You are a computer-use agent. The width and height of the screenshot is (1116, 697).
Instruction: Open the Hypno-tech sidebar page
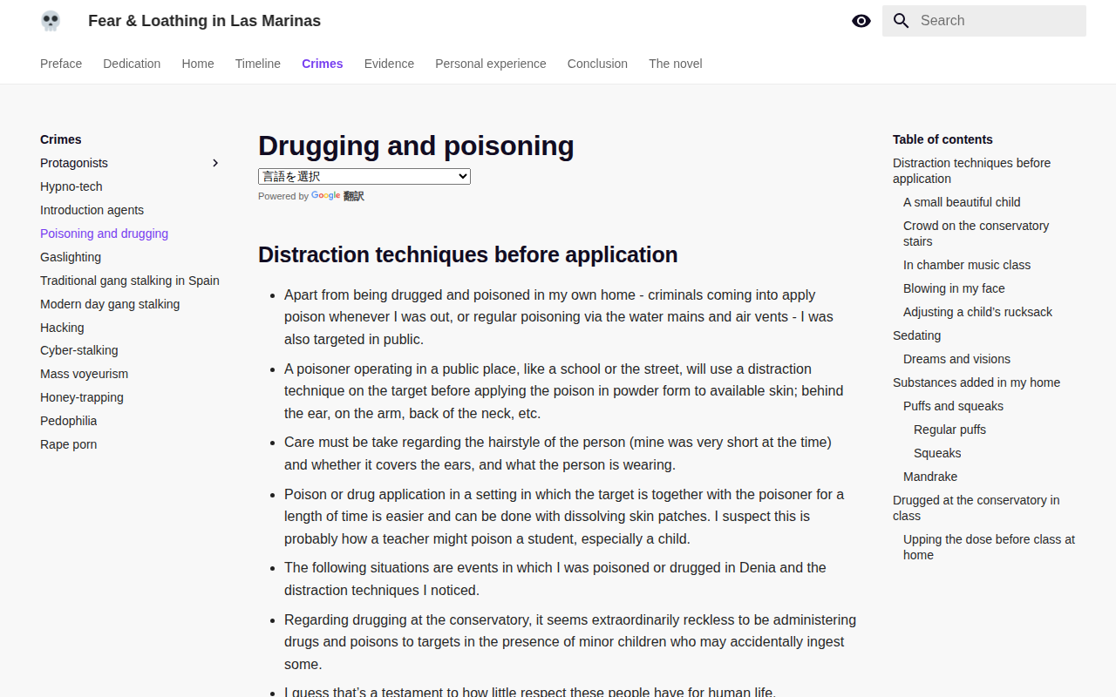pos(71,186)
